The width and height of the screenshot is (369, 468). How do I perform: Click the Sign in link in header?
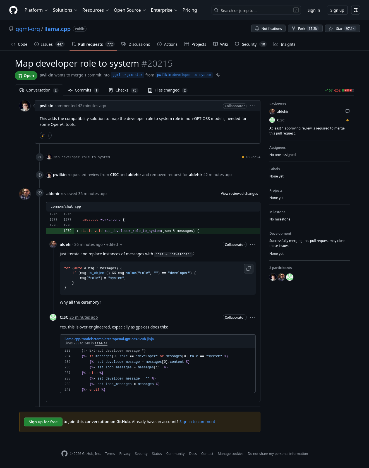314,10
